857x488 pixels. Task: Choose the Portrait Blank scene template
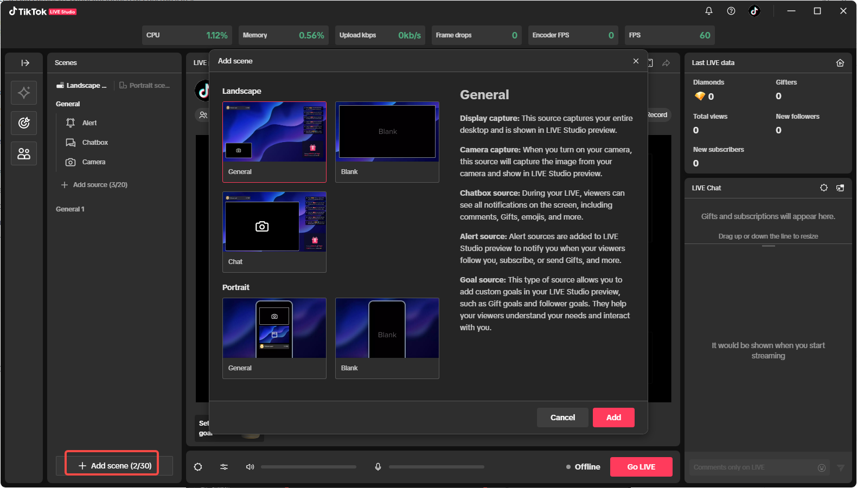click(x=387, y=338)
